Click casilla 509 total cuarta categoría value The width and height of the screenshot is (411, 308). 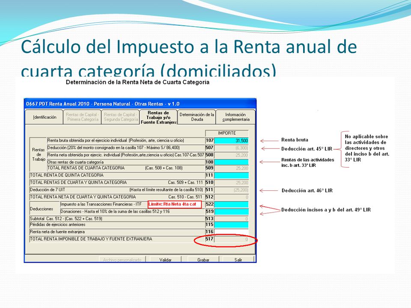tap(231, 168)
